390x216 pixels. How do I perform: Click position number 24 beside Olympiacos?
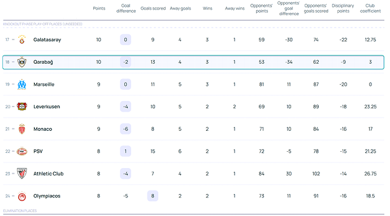pos(8,196)
